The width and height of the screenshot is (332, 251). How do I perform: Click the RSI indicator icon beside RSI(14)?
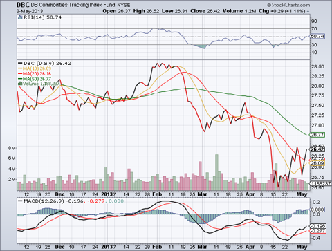[20, 17]
